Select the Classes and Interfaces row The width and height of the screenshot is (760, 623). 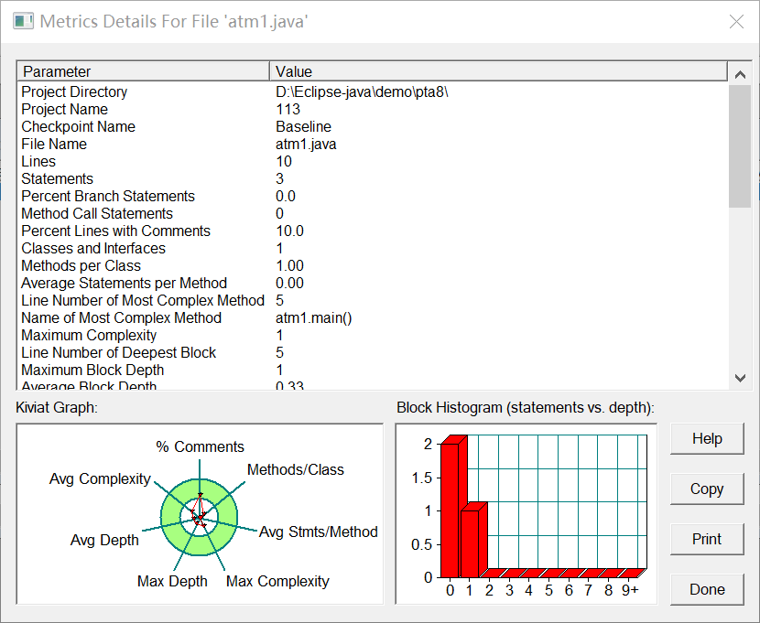(374, 249)
